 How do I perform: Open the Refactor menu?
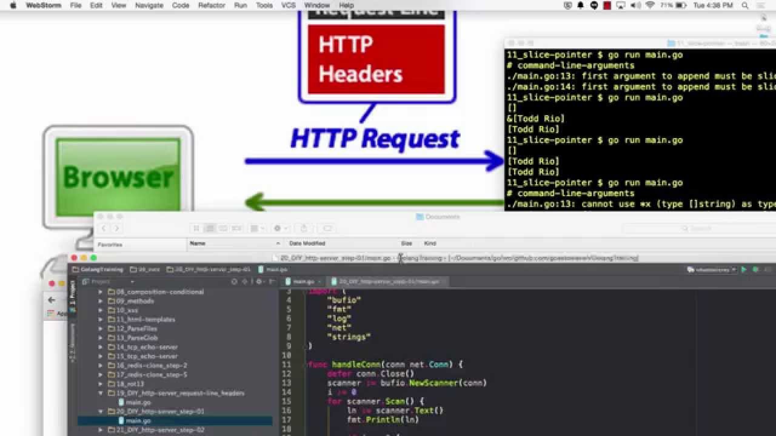click(x=212, y=5)
